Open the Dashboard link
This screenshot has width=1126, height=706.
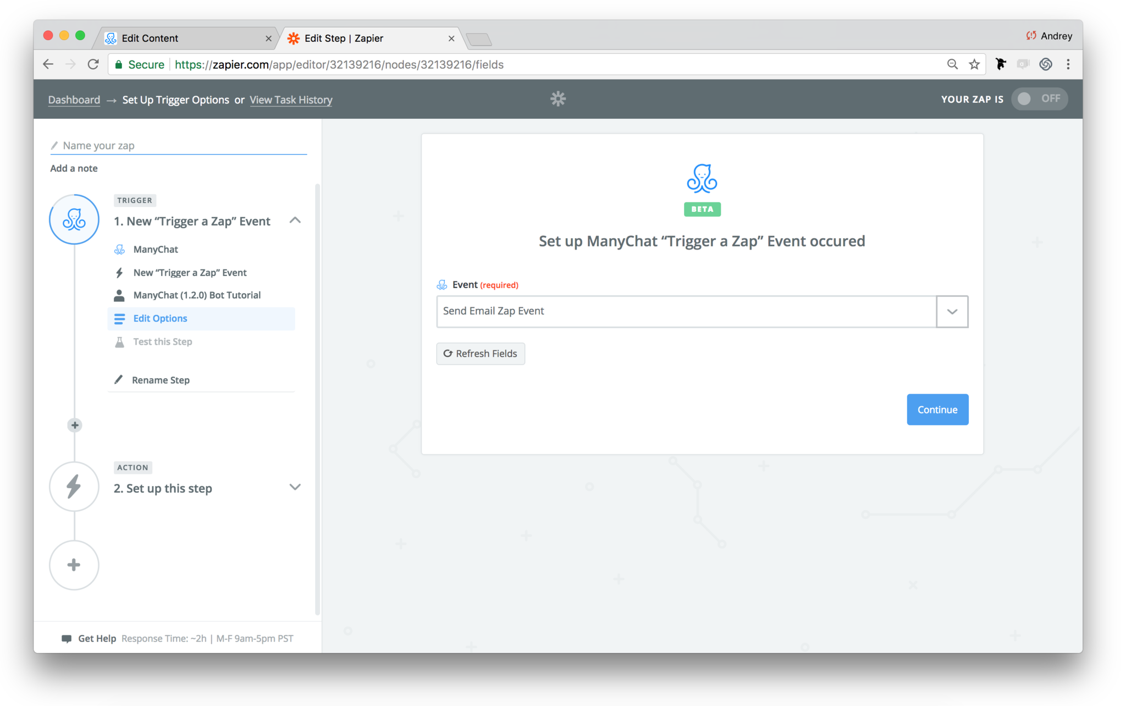74,100
